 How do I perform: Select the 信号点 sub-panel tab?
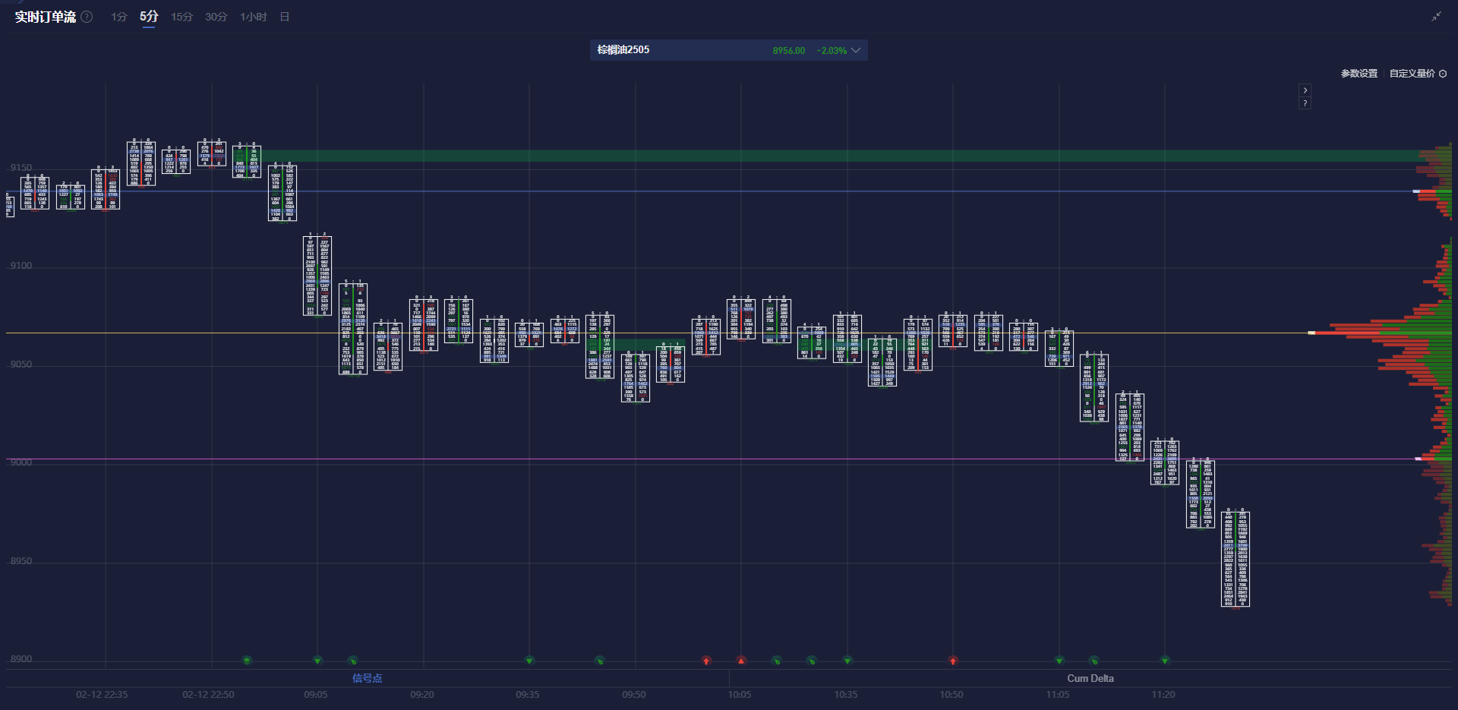(x=367, y=678)
